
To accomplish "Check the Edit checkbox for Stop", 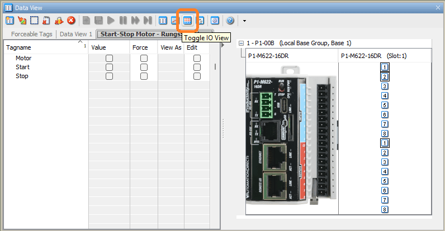I will (x=197, y=76).
